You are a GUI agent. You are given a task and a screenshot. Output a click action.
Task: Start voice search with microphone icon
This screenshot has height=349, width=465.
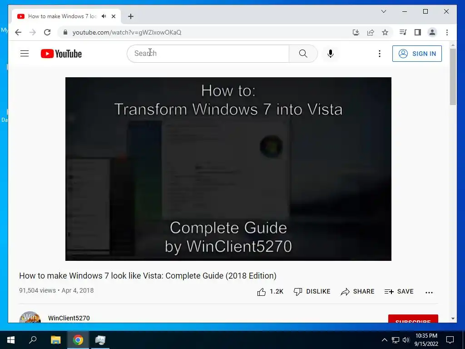(x=331, y=54)
